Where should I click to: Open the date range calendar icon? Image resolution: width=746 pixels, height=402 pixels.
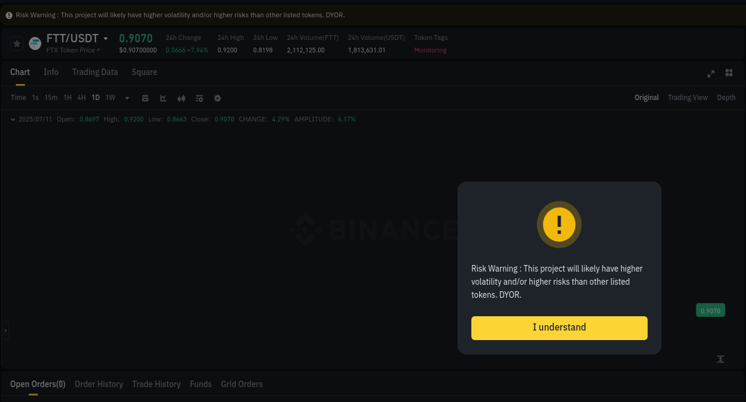coord(145,98)
